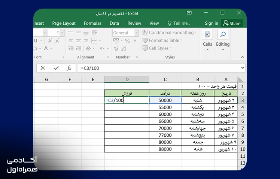Open the View tab
Screen dimensions: 280x179
tap(154, 23)
